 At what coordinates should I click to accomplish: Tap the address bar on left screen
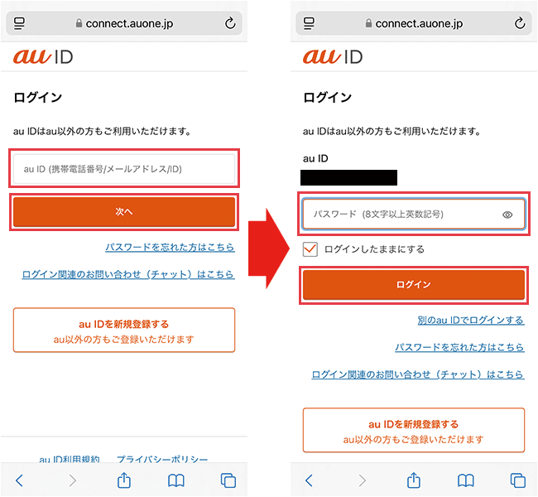click(x=124, y=23)
